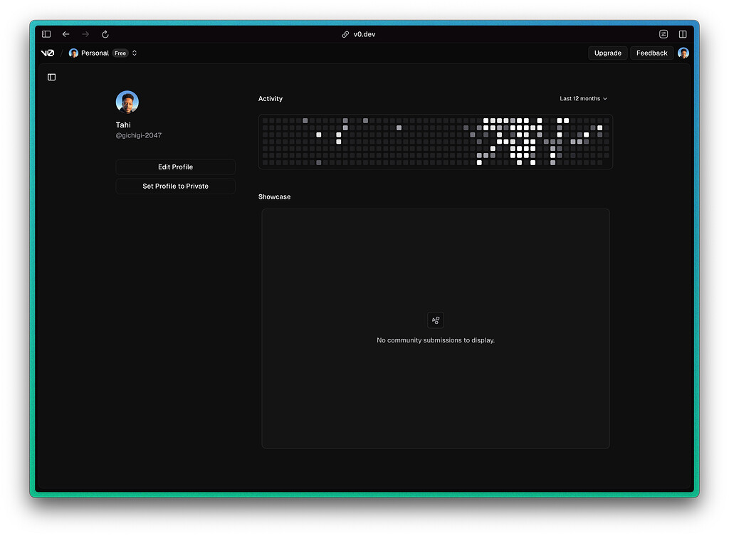Viewport: 729px width, 536px height.
Task: Click the split view icon in the toolbar
Action: (683, 33)
